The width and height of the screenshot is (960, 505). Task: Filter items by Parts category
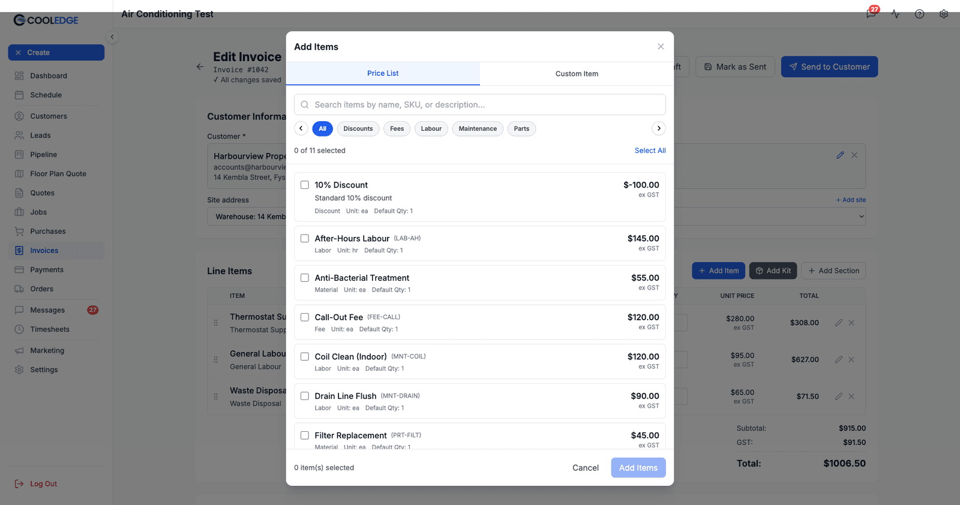521,128
